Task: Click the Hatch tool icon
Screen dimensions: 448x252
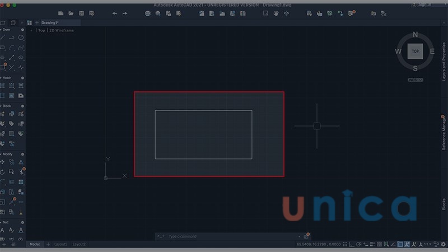Action: (3, 86)
